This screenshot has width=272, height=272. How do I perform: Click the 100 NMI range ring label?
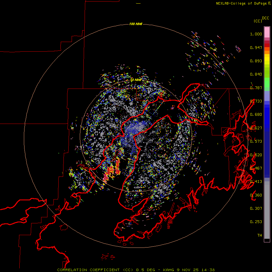(136, 24)
